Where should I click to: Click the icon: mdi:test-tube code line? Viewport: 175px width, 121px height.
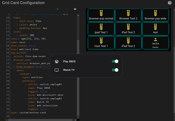24,49
